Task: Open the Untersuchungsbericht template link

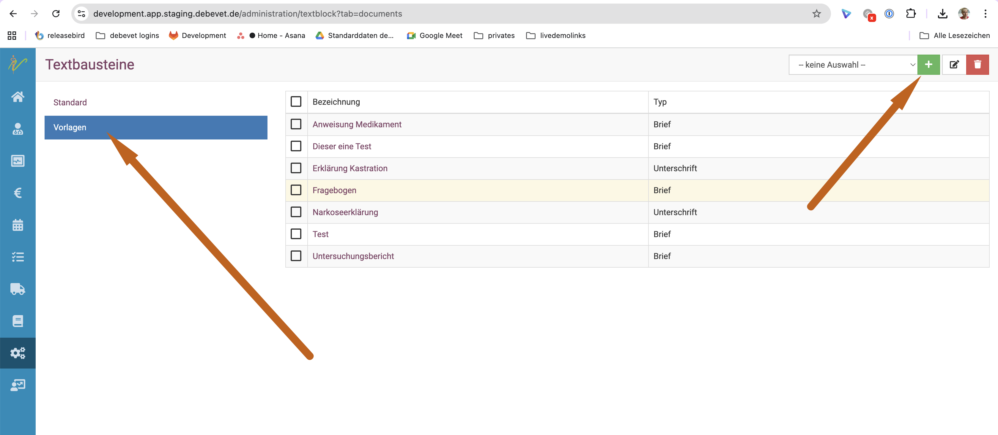Action: (353, 256)
